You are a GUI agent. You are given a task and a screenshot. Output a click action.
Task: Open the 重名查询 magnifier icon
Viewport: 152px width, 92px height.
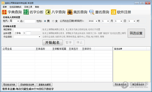[92, 12]
